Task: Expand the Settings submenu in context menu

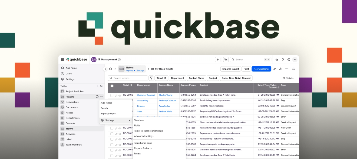Action: pyautogui.click(x=116, y=120)
